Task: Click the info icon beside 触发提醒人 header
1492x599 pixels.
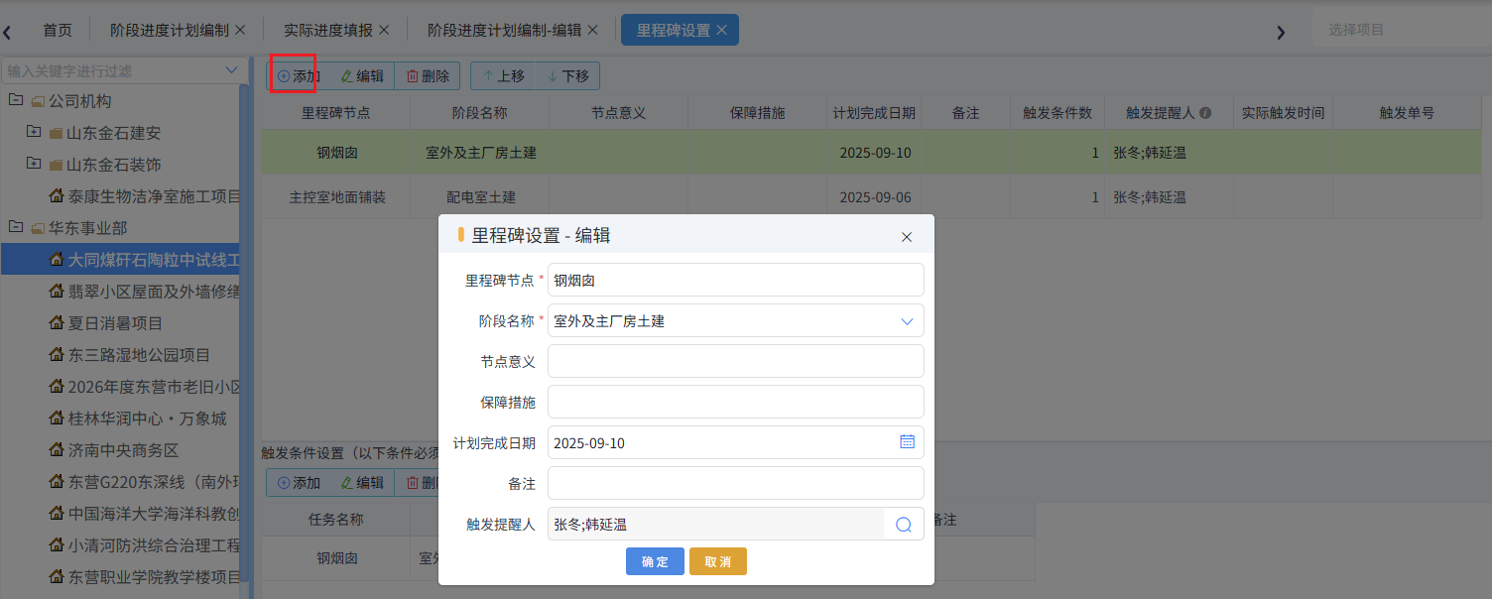Action: point(1205,113)
